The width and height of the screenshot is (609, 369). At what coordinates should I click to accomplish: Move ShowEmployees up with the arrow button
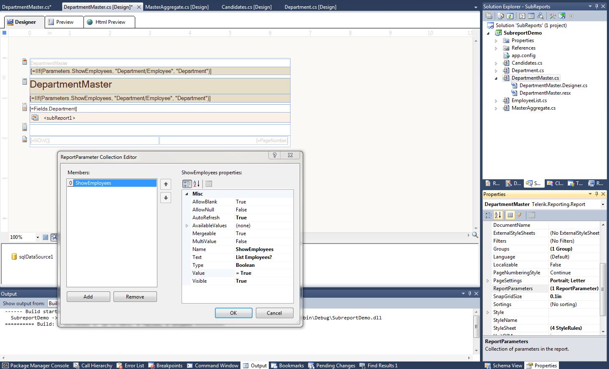click(166, 184)
